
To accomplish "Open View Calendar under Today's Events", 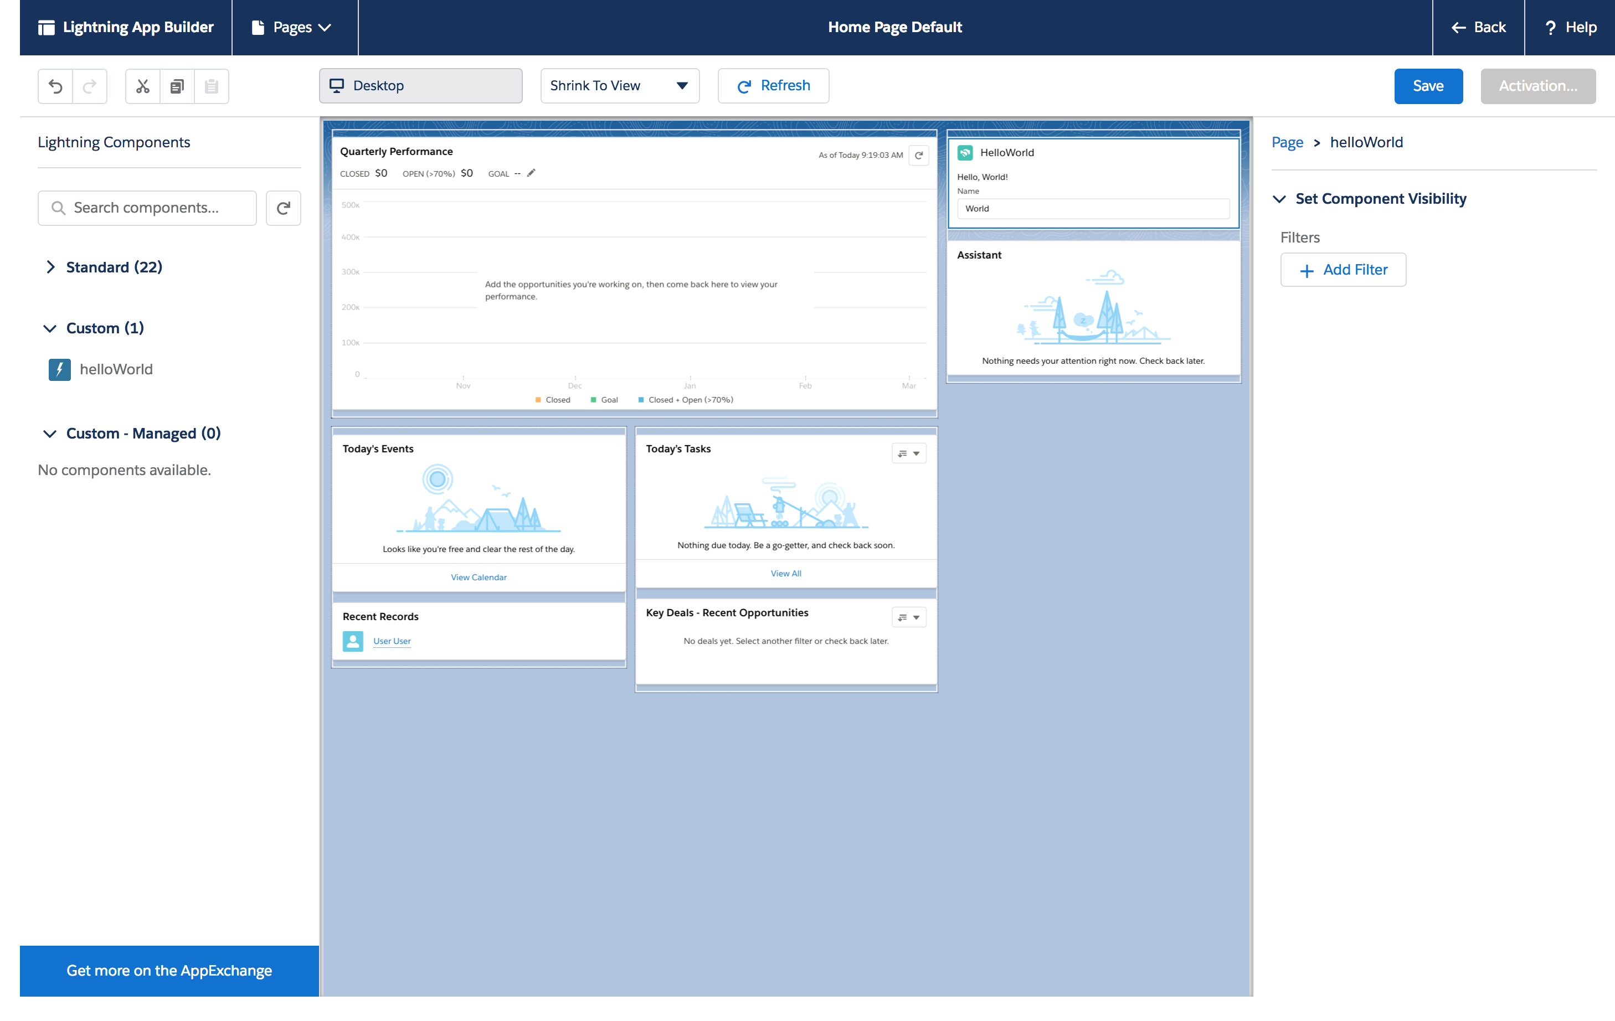I will click(x=478, y=576).
